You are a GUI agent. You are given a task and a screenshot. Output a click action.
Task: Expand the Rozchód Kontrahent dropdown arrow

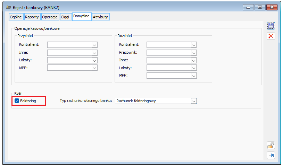pos(194,45)
